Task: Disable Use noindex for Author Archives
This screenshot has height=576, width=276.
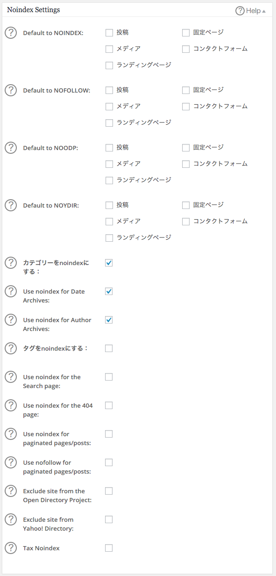Action: [109, 320]
